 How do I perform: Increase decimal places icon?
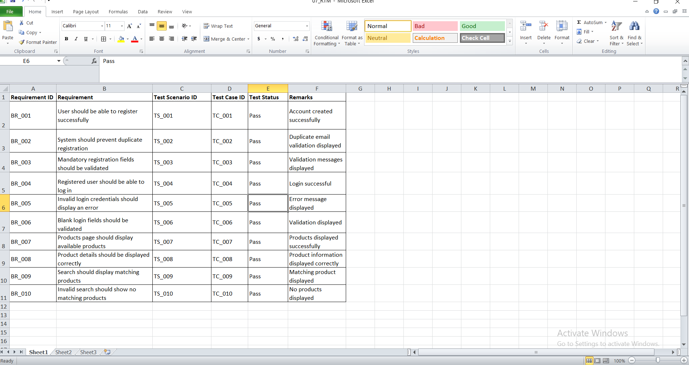[x=296, y=39]
